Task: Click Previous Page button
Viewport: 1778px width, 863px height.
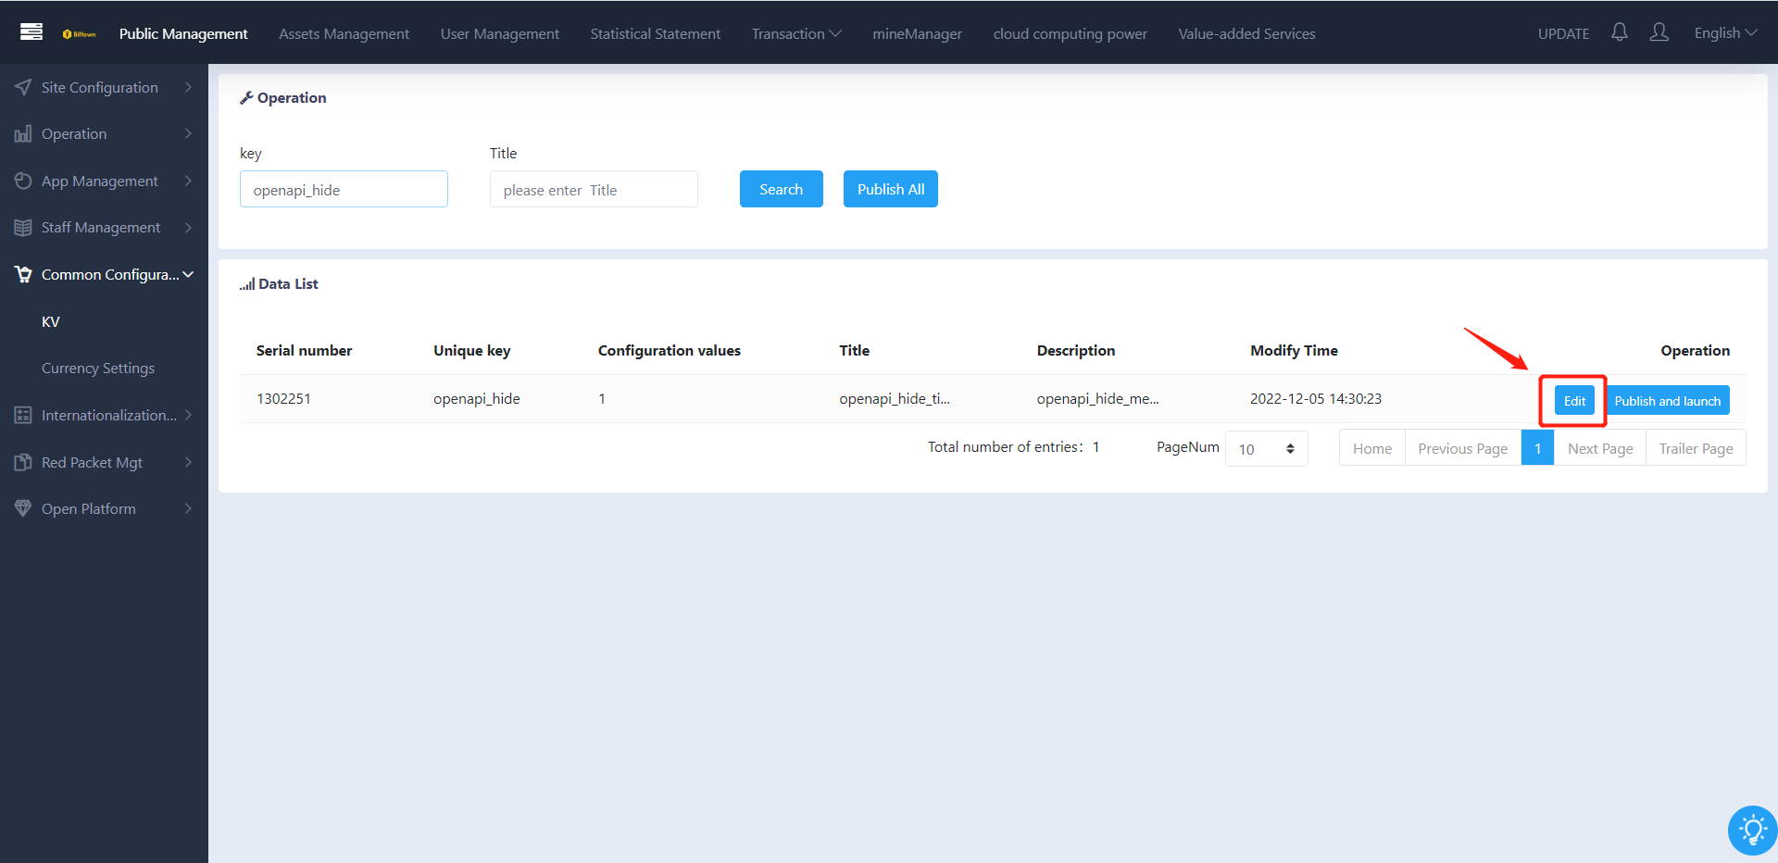Action: click(x=1462, y=448)
